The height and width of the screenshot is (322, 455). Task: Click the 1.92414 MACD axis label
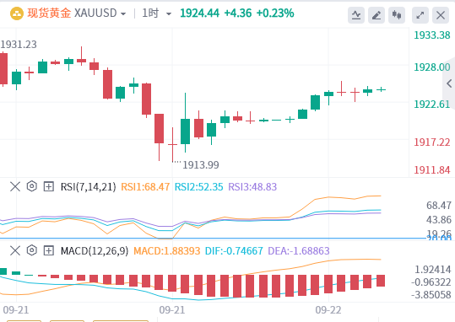(x=433, y=270)
